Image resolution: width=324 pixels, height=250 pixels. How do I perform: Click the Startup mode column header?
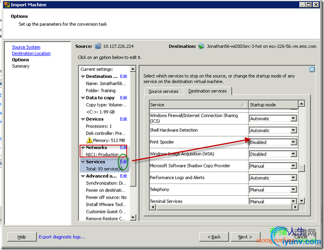pos(273,104)
